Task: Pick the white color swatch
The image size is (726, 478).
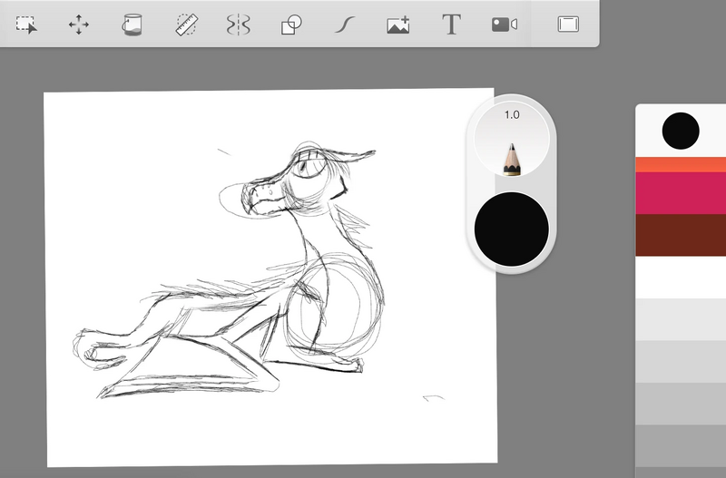Action: pyautogui.click(x=680, y=277)
